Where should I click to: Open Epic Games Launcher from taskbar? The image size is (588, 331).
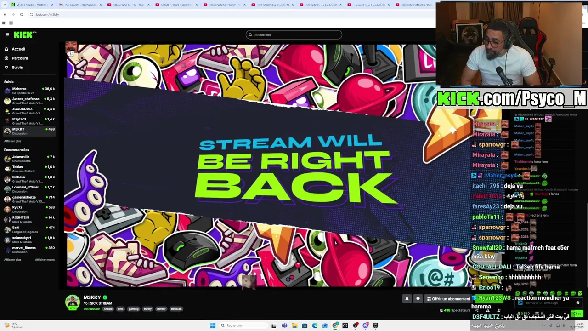(x=375, y=325)
